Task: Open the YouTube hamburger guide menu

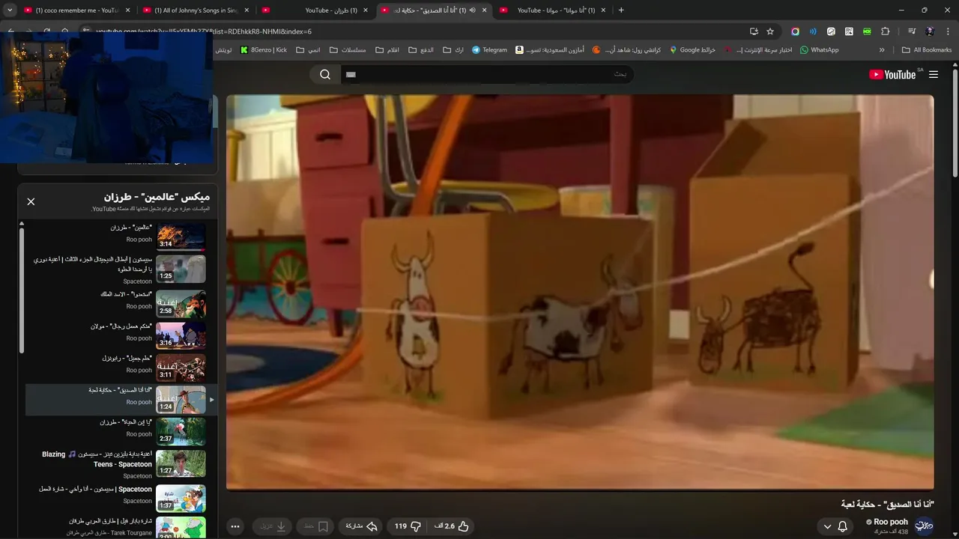Action: click(x=934, y=74)
